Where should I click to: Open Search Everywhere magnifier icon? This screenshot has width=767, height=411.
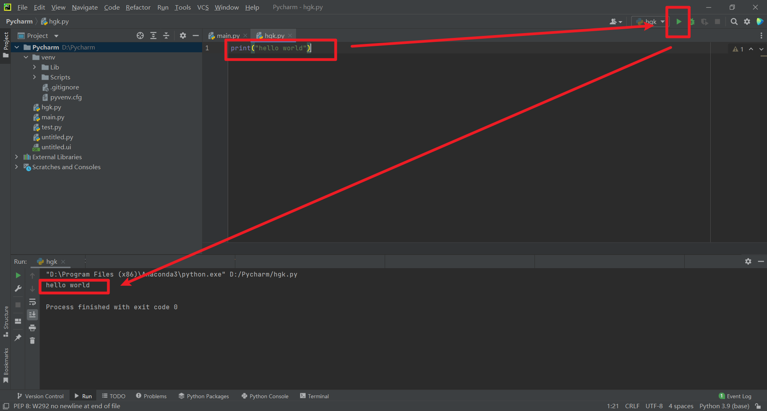734,22
